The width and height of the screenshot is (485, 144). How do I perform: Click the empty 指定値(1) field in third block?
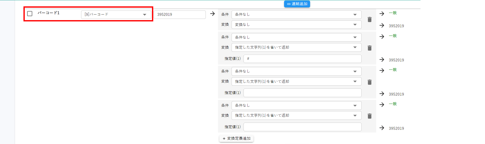pyautogui.click(x=302, y=93)
